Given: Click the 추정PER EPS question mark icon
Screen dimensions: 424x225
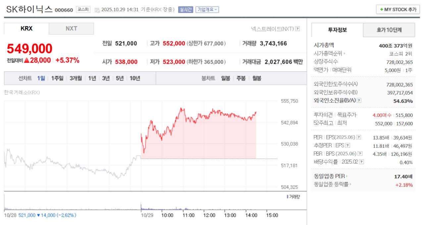Looking at the screenshot, I should tap(348, 145).
